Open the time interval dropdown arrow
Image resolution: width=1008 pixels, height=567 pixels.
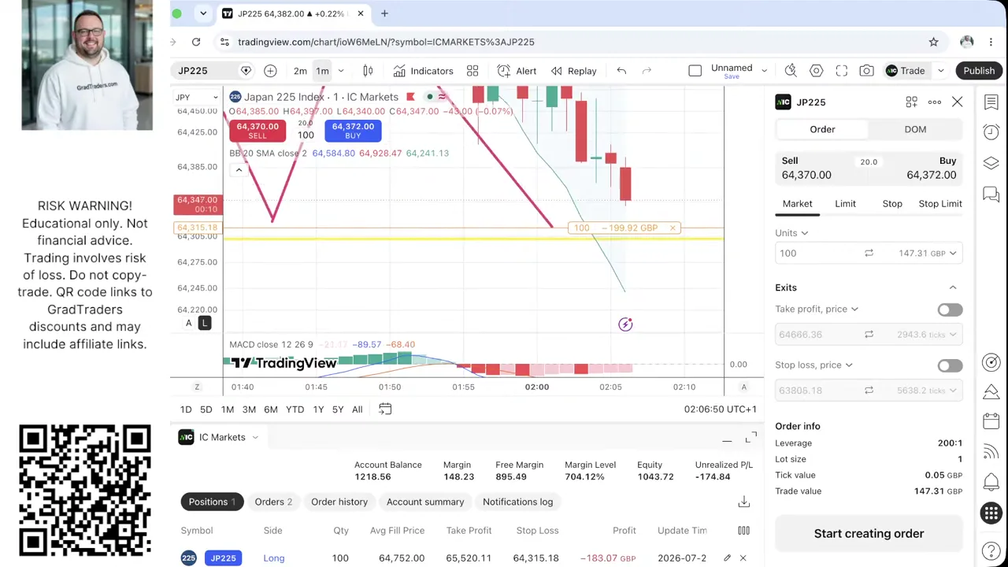point(340,71)
